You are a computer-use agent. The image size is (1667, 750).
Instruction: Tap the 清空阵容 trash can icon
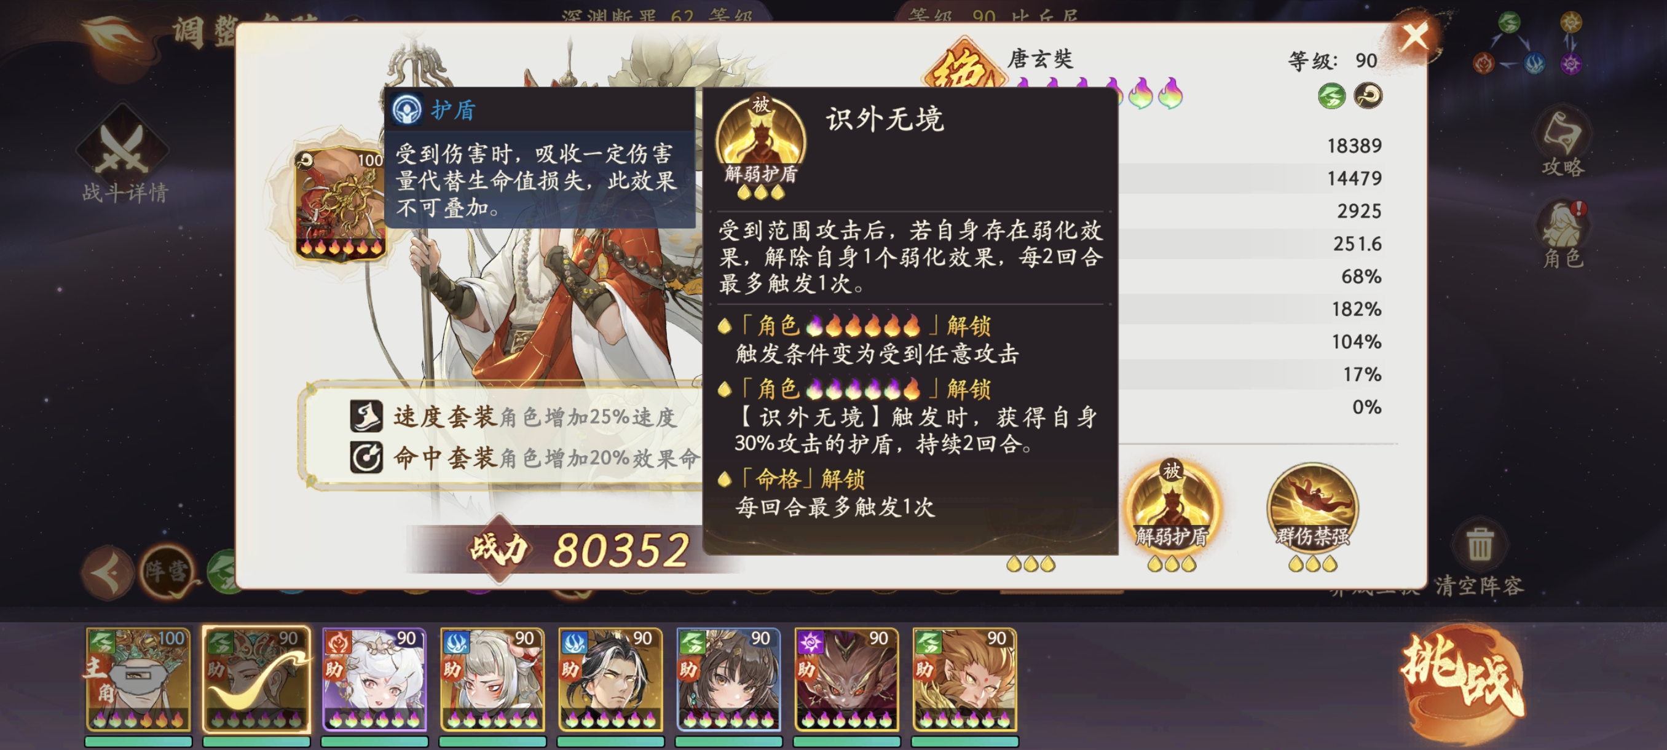click(1480, 543)
